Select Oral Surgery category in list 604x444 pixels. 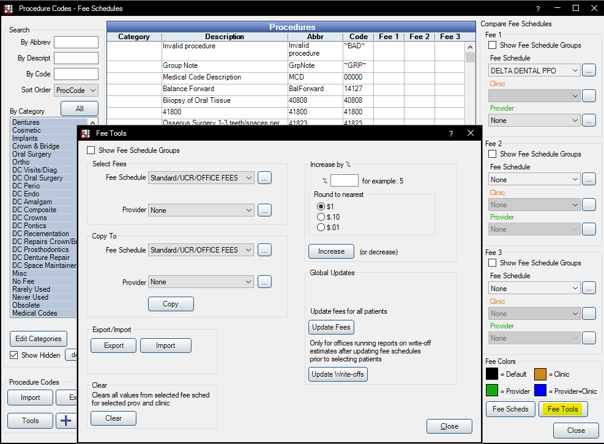[x=44, y=154]
